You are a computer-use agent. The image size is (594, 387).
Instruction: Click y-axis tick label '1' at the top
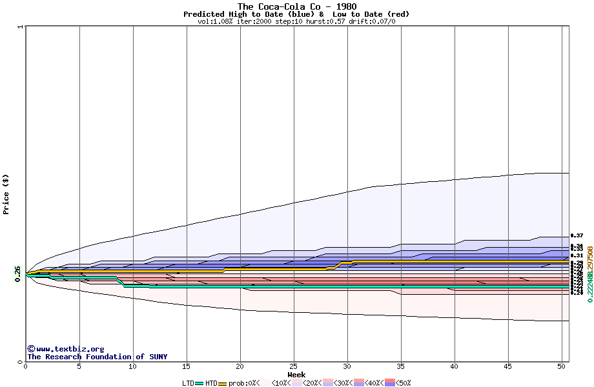pyautogui.click(x=21, y=26)
